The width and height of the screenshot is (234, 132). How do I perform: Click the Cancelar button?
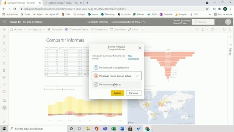point(134,93)
